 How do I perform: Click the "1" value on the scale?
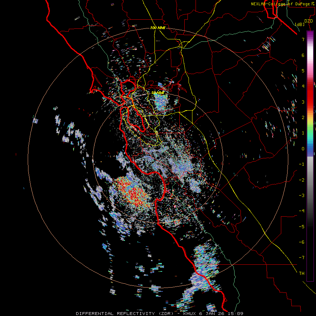pyautogui.click(x=303, y=133)
